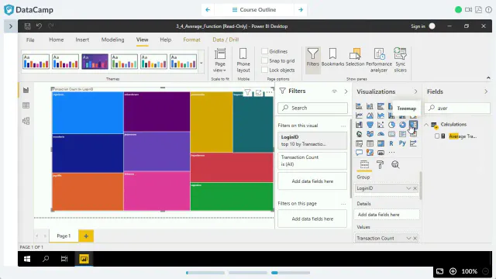Toggle Snap to grid checkbox
496x279 pixels.
(x=265, y=60)
